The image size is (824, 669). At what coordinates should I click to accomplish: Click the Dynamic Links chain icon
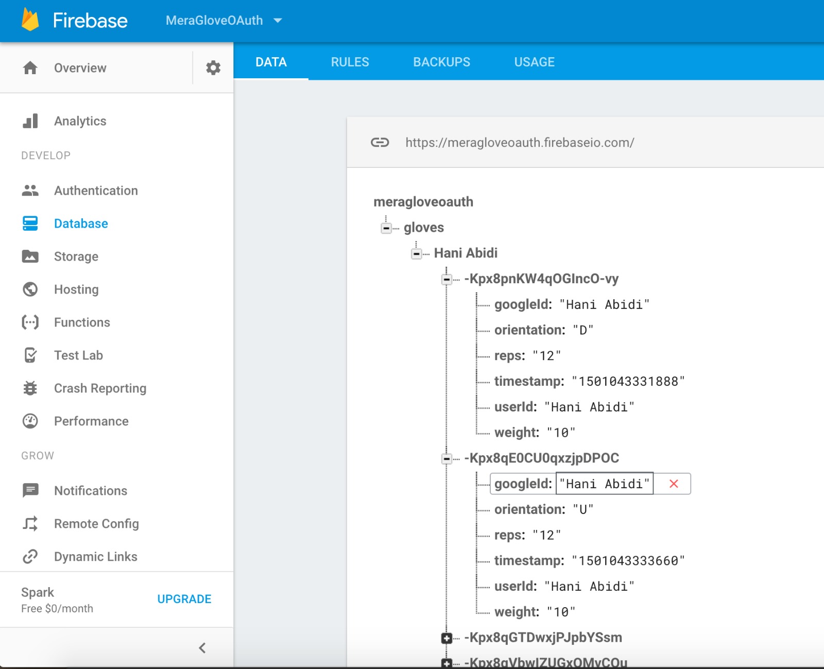click(30, 557)
